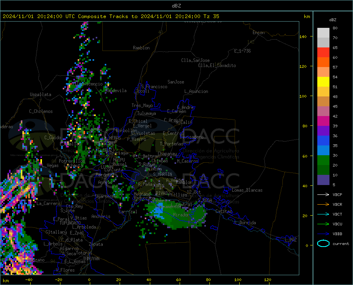Viewport: 353px width, 285px height.
Task: Click the Villavicencio label on map
Action: [x=87, y=84]
